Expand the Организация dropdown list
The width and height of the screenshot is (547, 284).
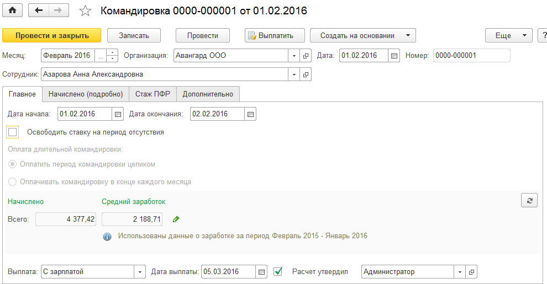tap(294, 56)
